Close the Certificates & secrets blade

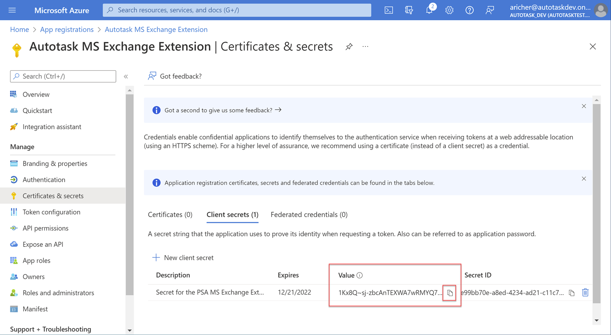click(593, 46)
